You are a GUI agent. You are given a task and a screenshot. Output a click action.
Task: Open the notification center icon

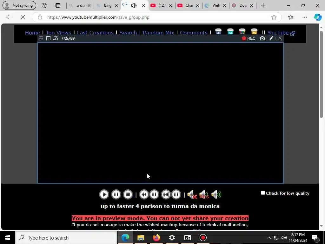pos(315,238)
